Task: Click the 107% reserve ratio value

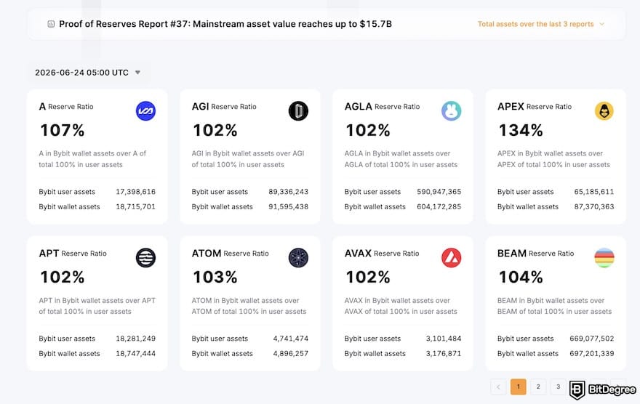Action: click(63, 131)
